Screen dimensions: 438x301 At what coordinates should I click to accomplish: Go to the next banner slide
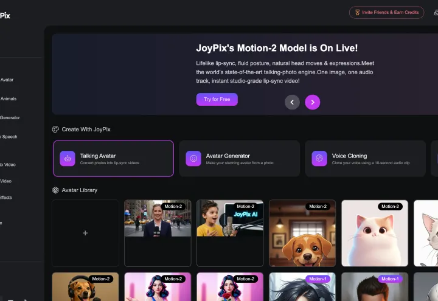(312, 102)
